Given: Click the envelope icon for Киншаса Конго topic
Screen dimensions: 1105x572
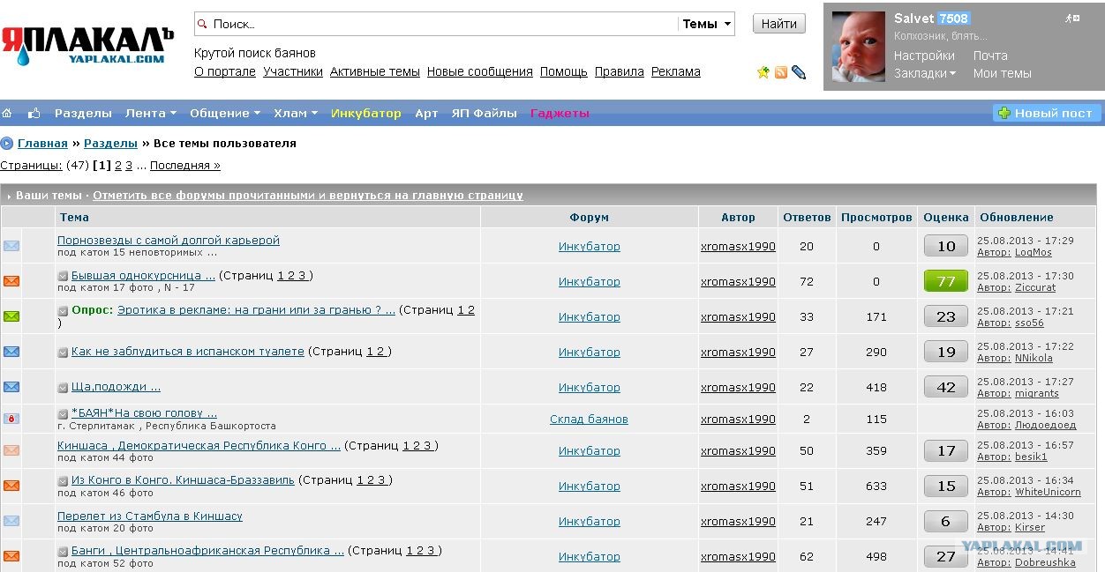Looking at the screenshot, I should pos(11,450).
